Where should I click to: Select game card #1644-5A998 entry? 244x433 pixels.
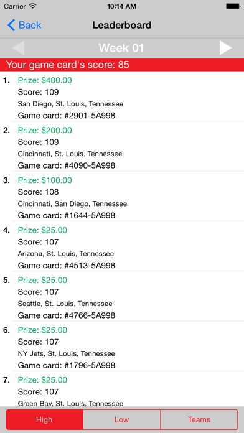tap(122, 197)
